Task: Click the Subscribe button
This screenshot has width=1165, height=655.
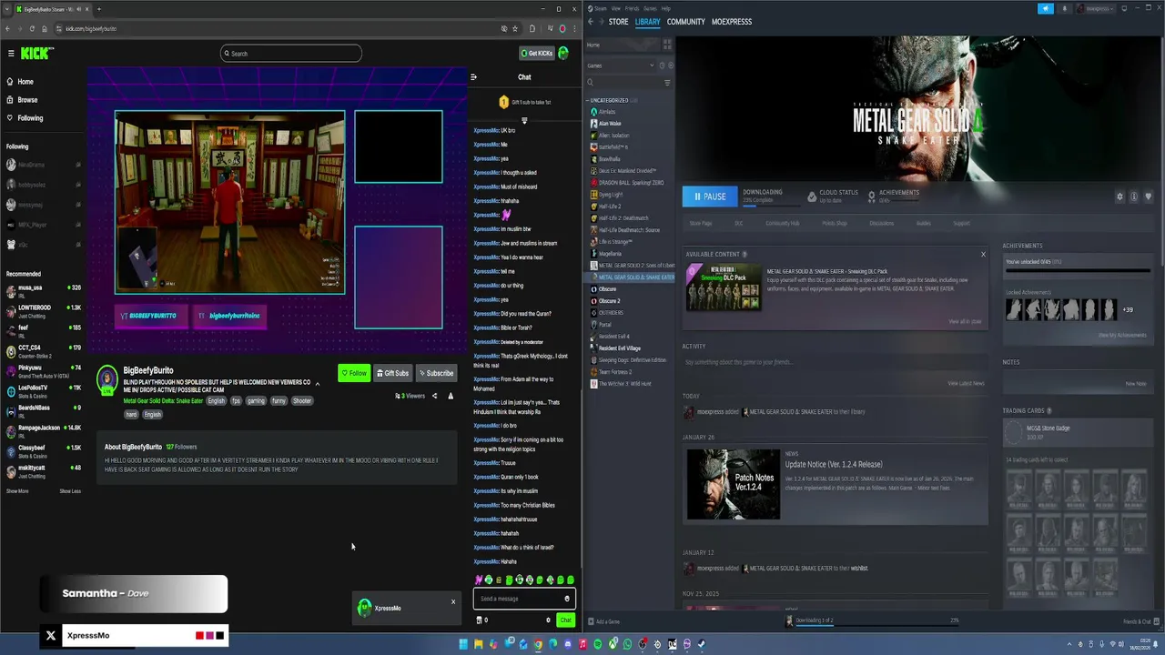Action: pos(436,373)
